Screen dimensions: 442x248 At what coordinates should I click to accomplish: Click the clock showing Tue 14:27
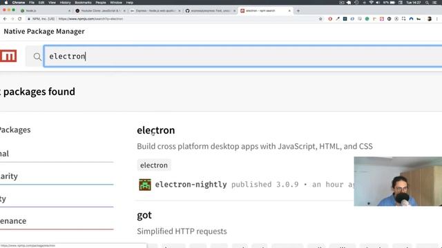pyautogui.click(x=414, y=3)
